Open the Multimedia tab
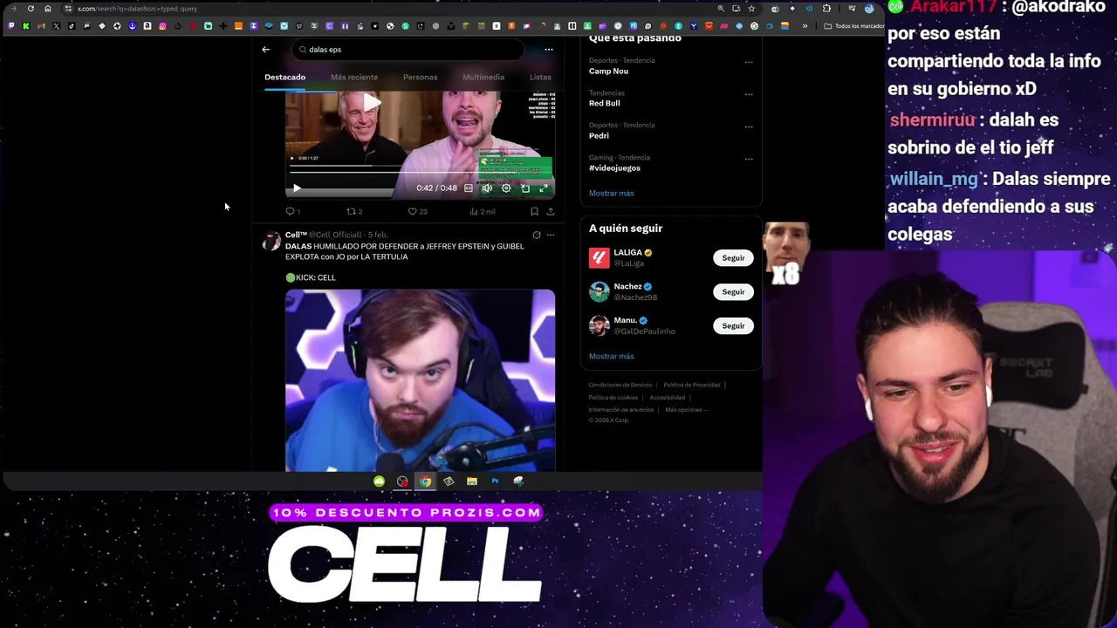Image resolution: width=1117 pixels, height=628 pixels. point(483,77)
